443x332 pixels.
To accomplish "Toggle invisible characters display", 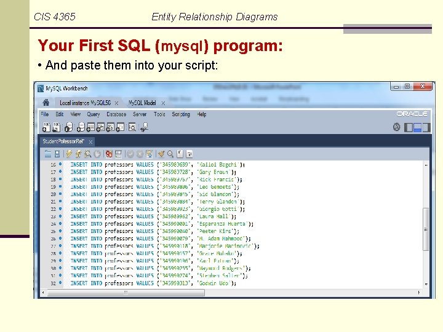I will (x=180, y=154).
